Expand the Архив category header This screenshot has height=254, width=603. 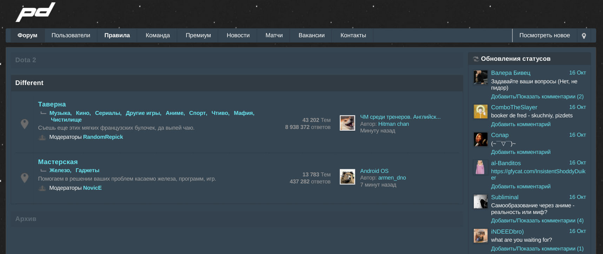237,219
